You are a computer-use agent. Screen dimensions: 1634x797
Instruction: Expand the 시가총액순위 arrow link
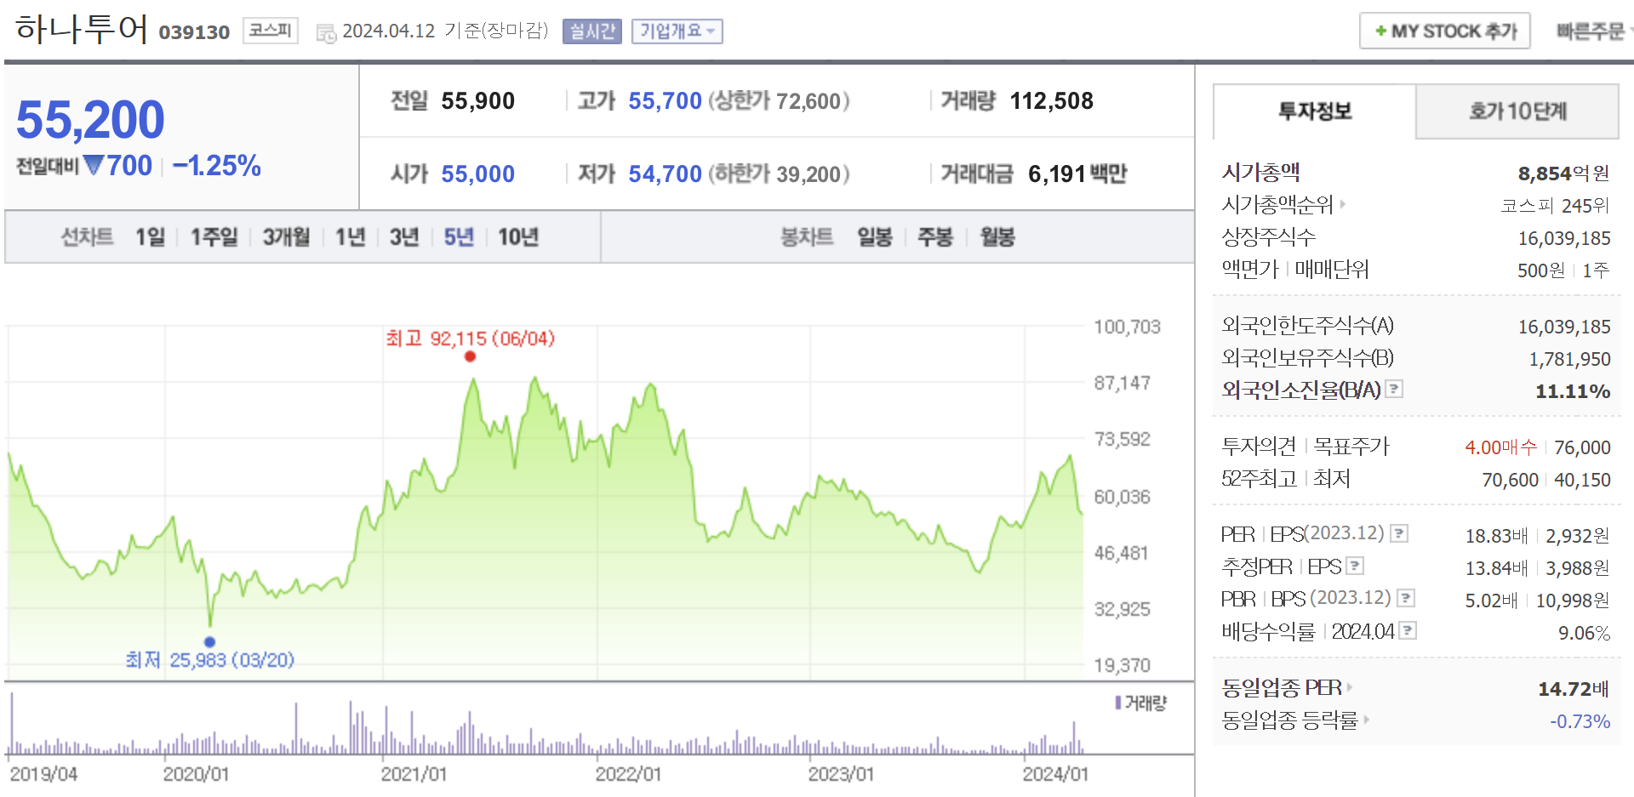coord(1342,204)
